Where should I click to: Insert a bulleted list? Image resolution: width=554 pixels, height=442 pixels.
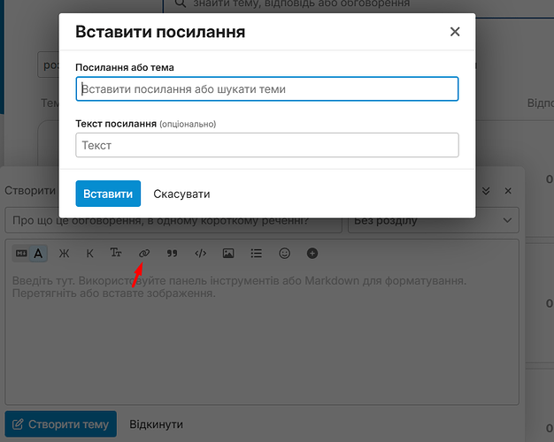click(x=256, y=253)
